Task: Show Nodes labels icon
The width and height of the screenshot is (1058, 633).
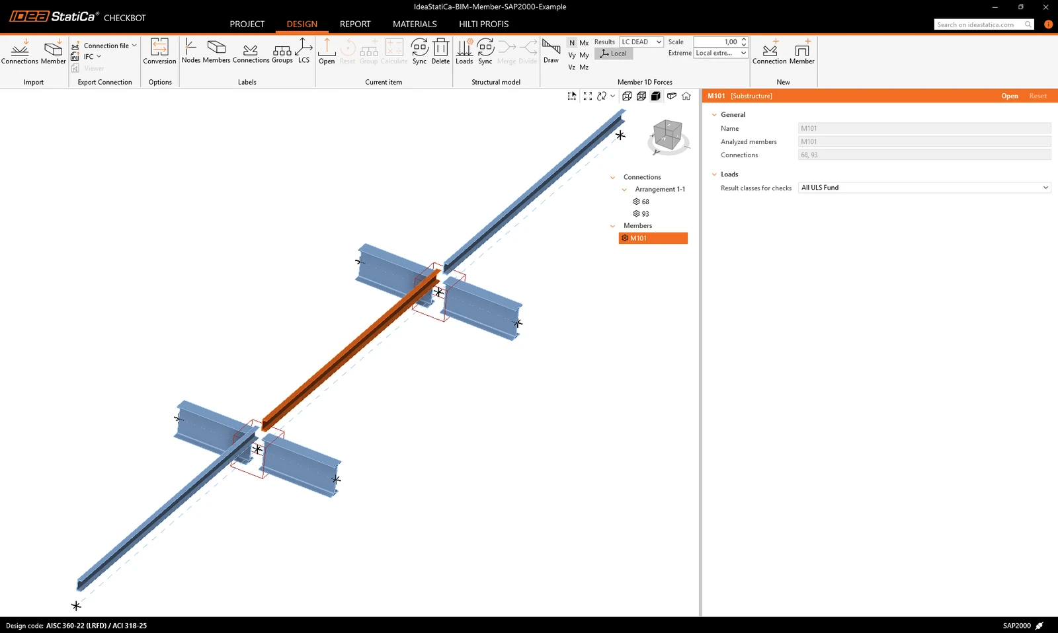Action: click(191, 52)
